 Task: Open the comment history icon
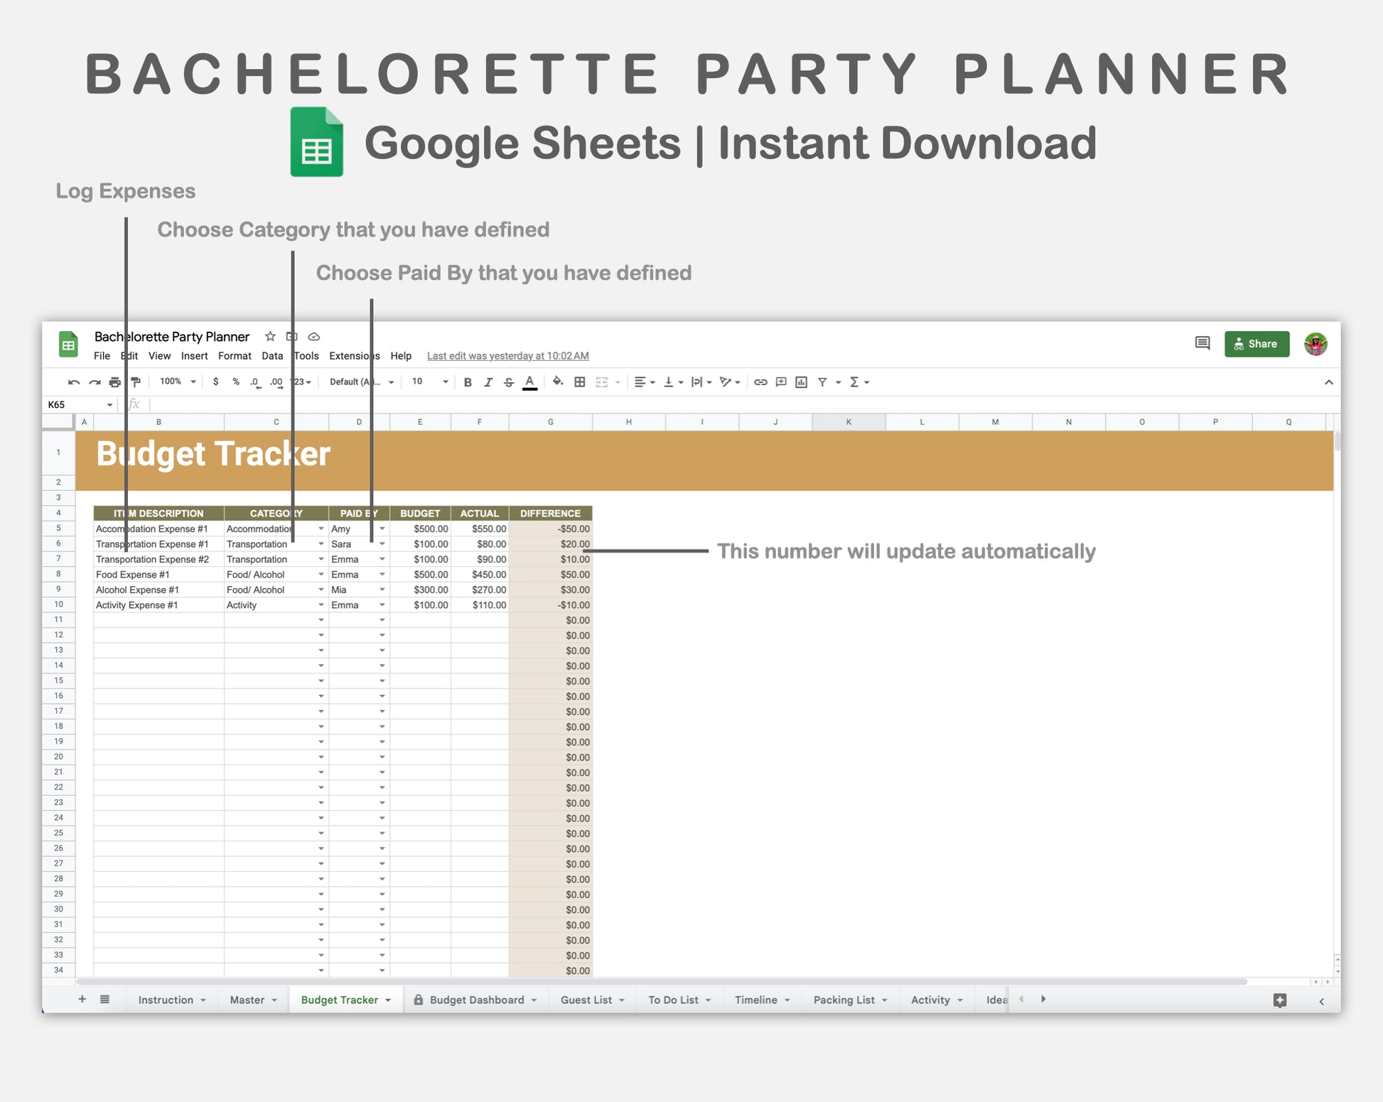click(1202, 343)
